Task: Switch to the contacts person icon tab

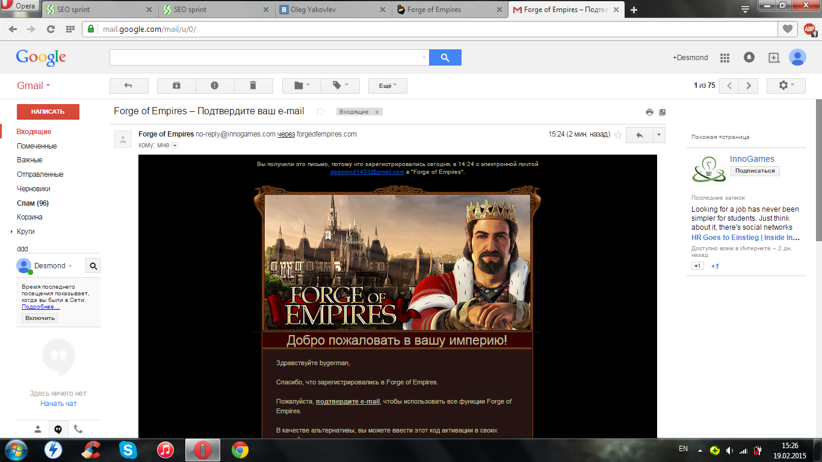Action: pos(38,430)
